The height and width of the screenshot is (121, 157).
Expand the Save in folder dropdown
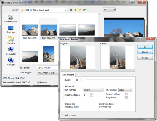pyautogui.click(x=65, y=10)
